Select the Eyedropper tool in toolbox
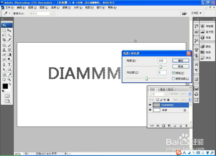The width and height of the screenshot is (216, 156). pos(10,75)
